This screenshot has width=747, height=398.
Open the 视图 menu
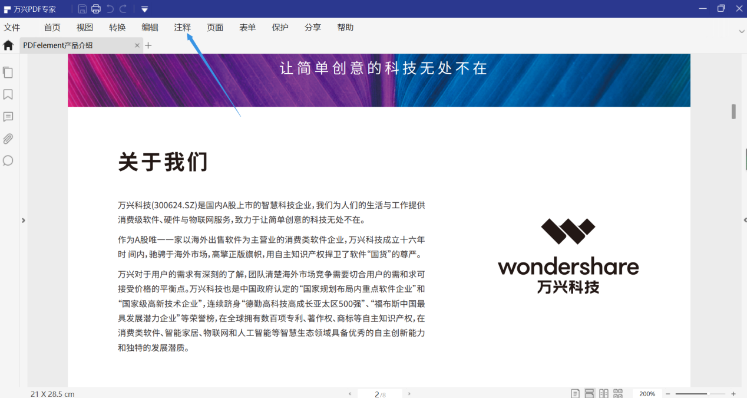pos(85,28)
